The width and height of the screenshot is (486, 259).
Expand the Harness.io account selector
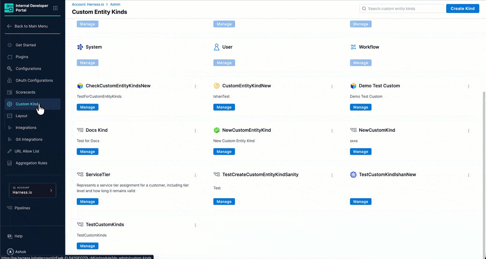click(x=33, y=190)
